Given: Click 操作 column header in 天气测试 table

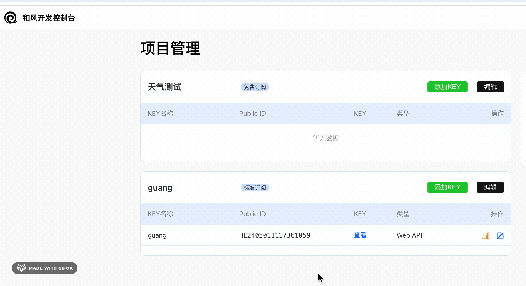Looking at the screenshot, I should click(497, 114).
